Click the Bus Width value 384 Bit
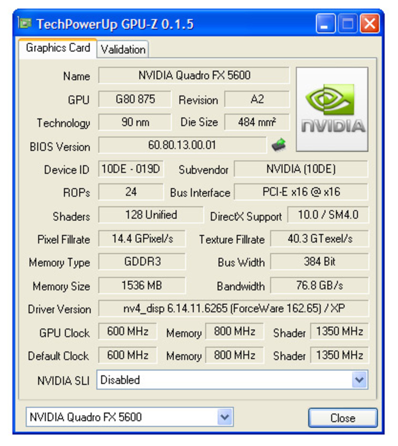Image resolution: width=398 pixels, height=446 pixels. pos(319,261)
